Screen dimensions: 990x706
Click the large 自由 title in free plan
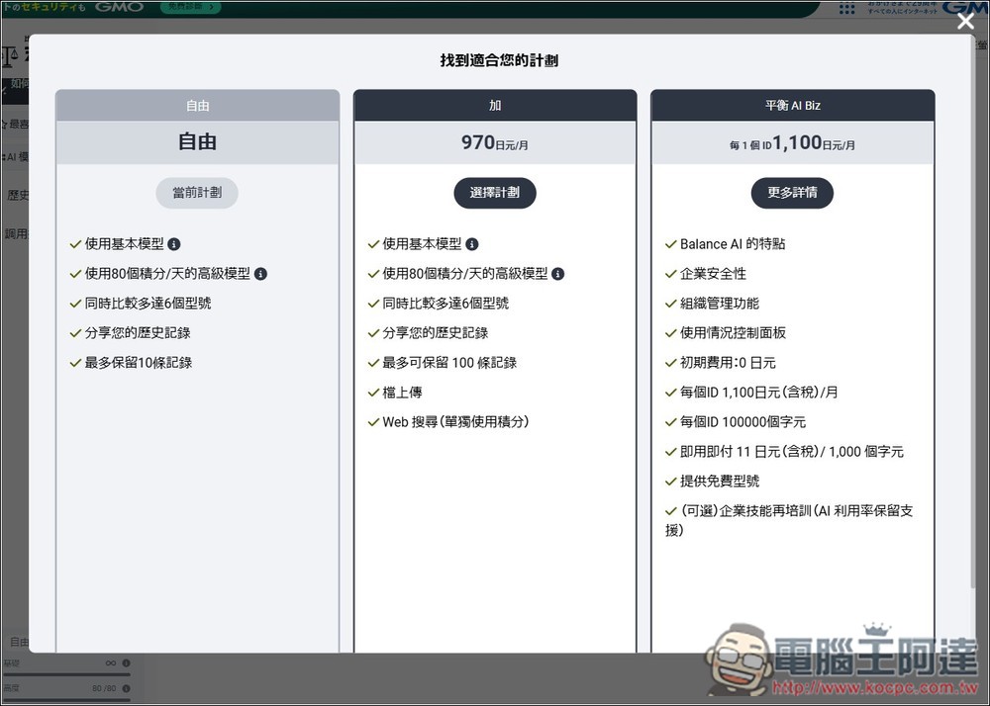pyautogui.click(x=197, y=141)
